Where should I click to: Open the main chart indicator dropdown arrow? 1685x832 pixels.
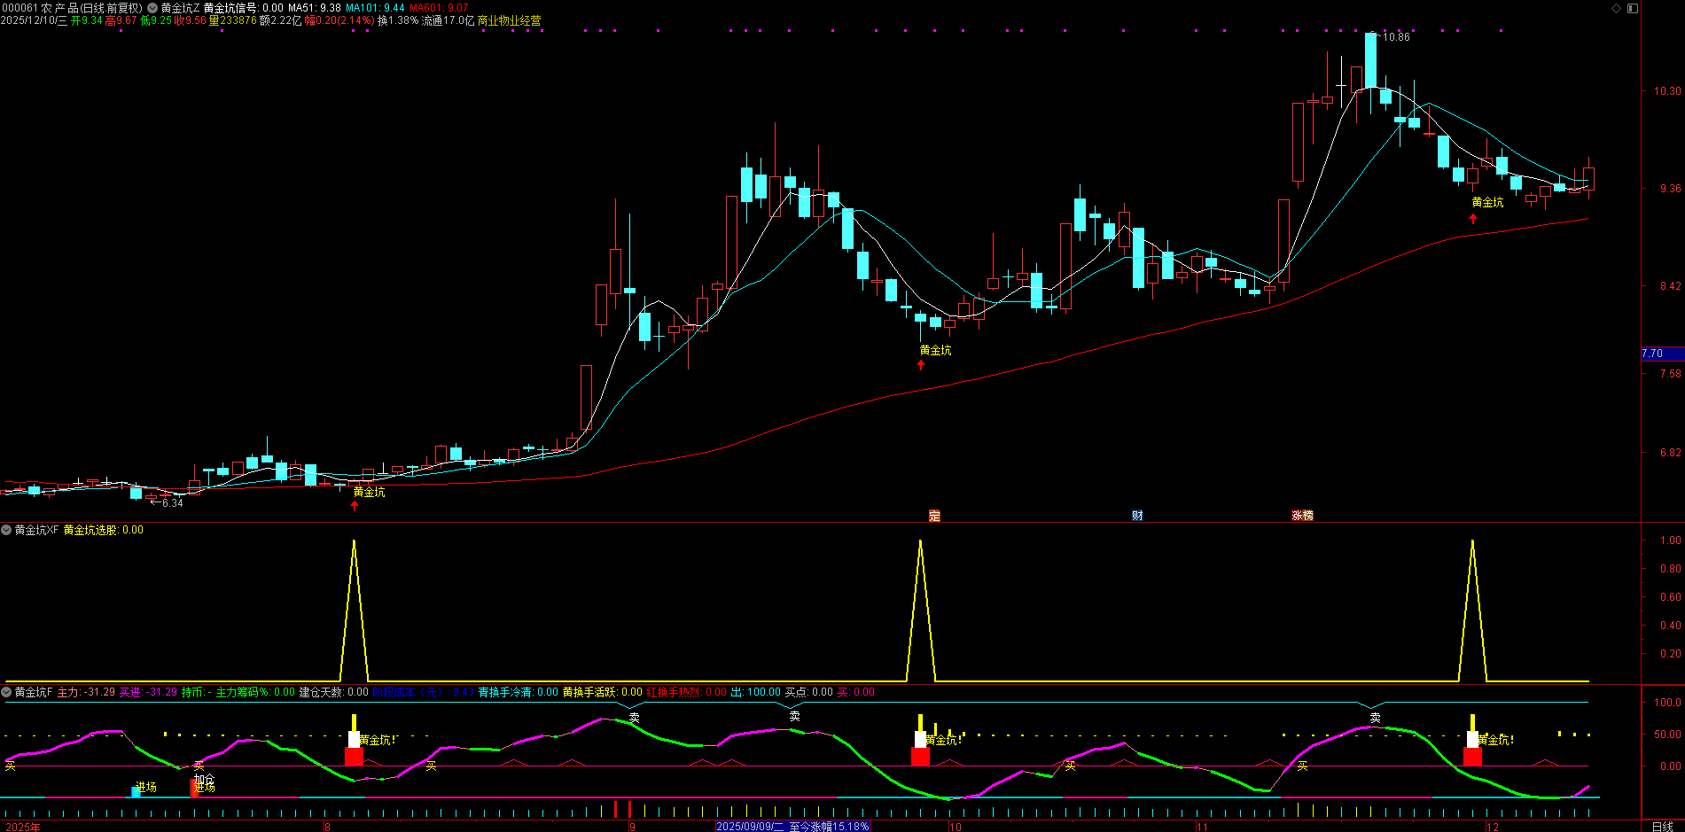152,8
